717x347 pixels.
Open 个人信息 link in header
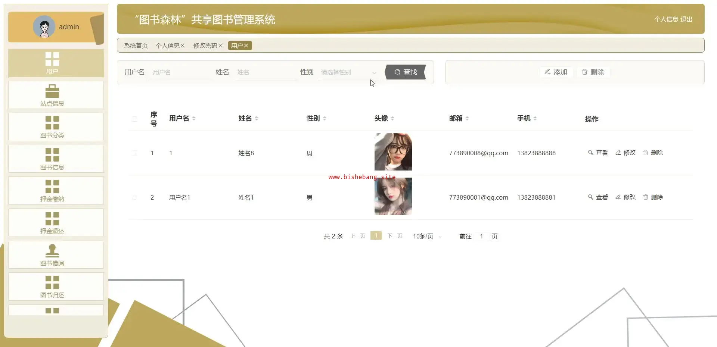[666, 19]
